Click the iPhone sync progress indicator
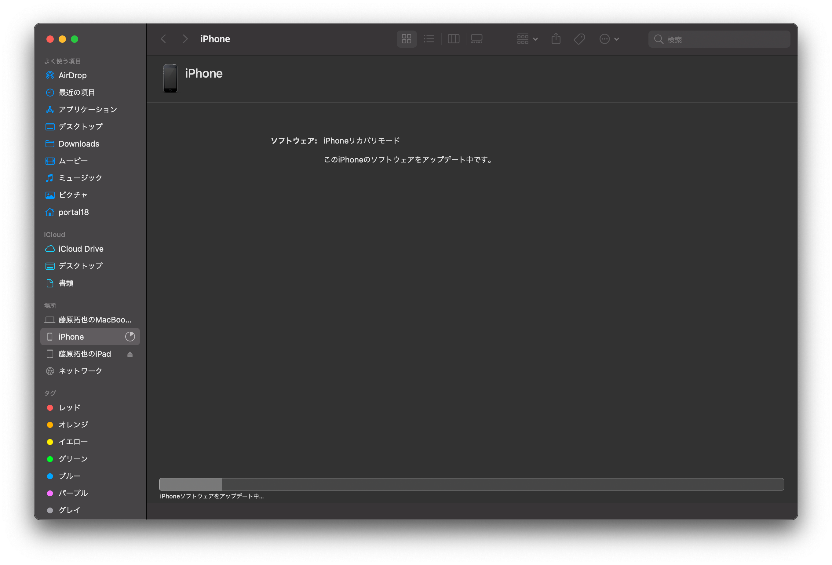This screenshot has height=565, width=832. [130, 337]
